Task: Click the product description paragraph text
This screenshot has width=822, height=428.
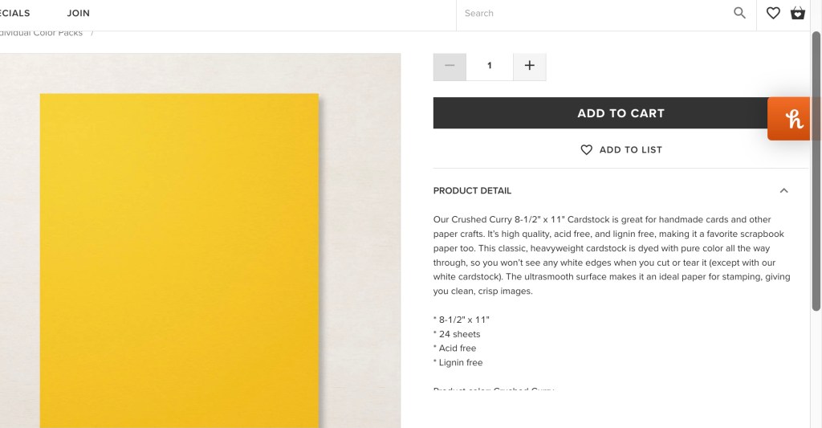Action: coord(611,255)
